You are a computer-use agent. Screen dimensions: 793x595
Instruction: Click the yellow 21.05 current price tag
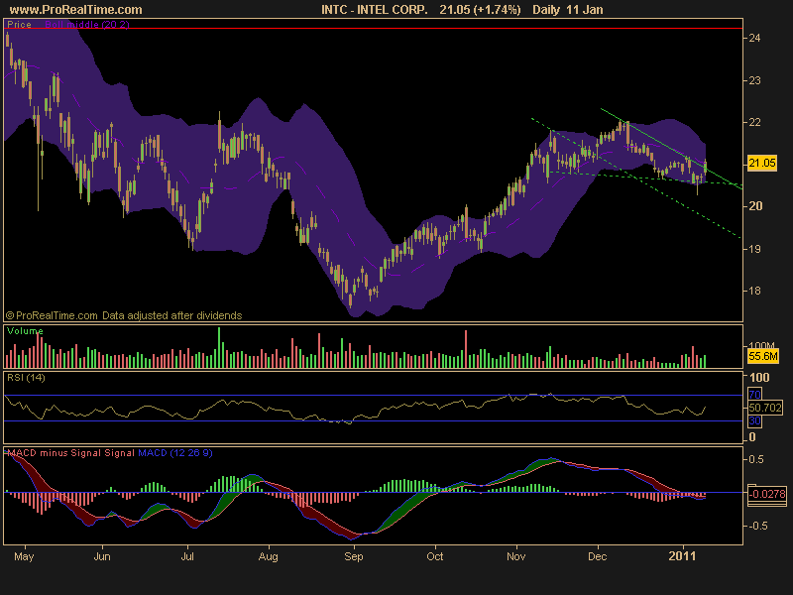761,163
